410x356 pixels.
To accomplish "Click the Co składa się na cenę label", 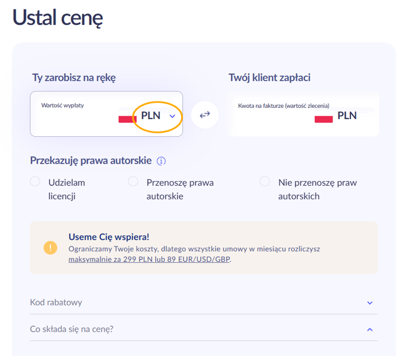I will coord(72,329).
